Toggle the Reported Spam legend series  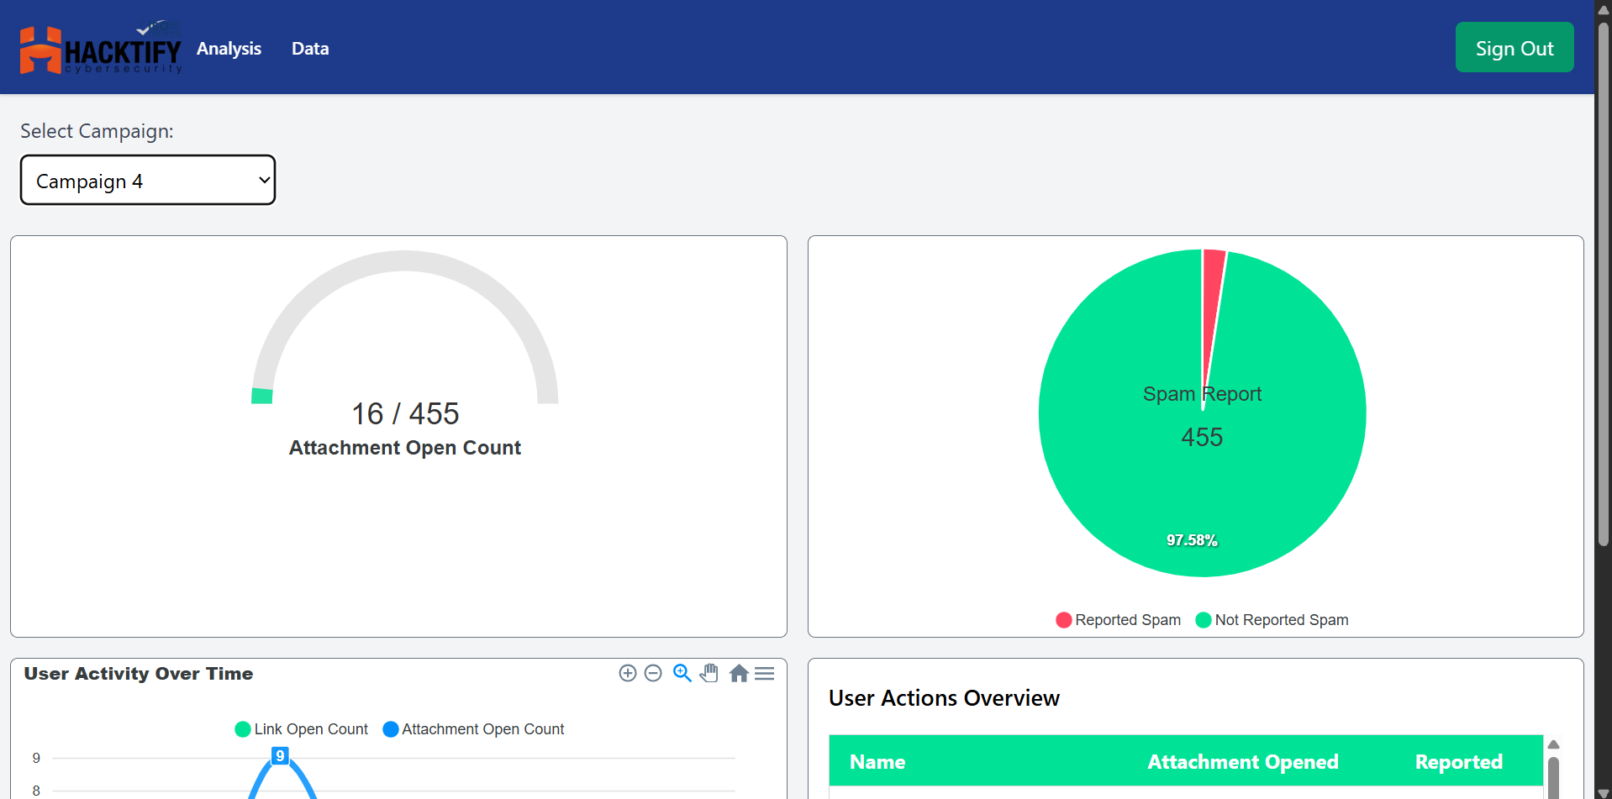pos(1119,620)
